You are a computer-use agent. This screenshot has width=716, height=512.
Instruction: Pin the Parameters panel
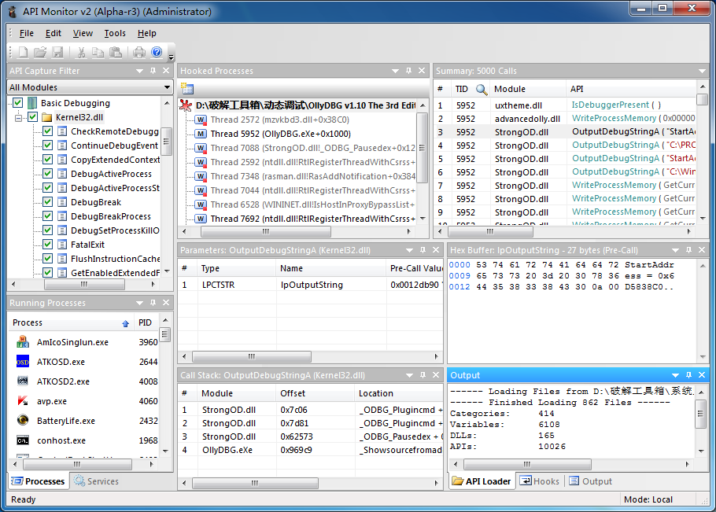tap(423, 250)
